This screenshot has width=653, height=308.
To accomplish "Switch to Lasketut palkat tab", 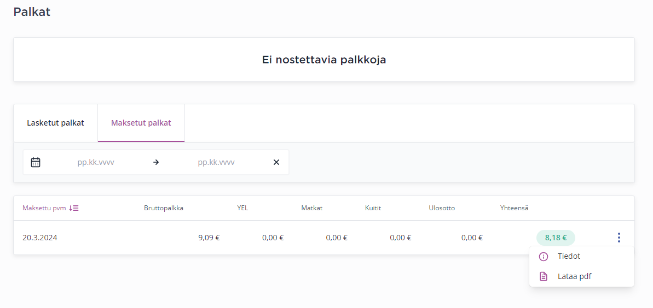I will tap(55, 123).
